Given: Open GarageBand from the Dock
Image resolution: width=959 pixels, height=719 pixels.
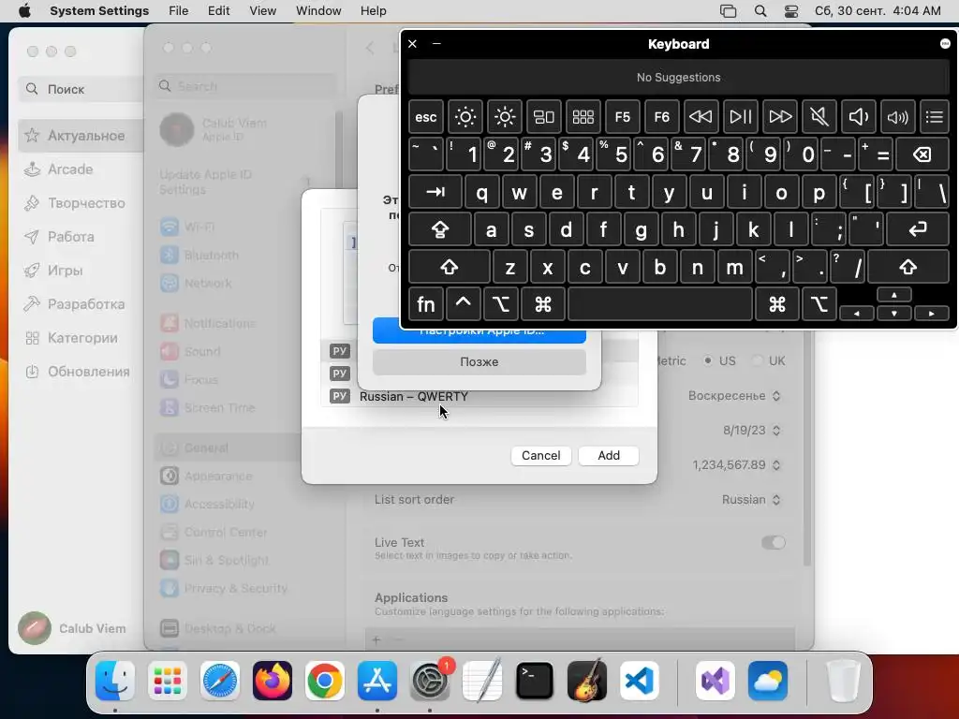Looking at the screenshot, I should click(587, 681).
